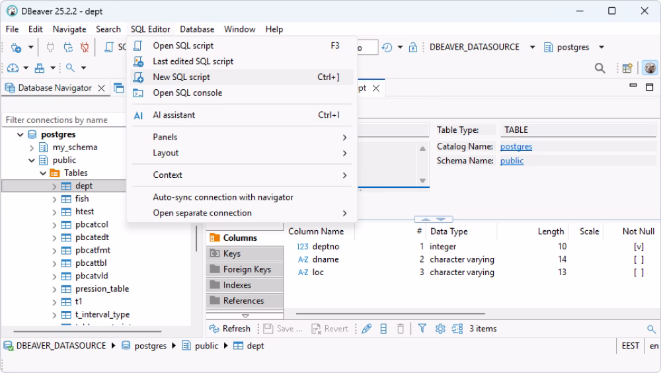Follow the postgres catalog link

[x=516, y=146]
